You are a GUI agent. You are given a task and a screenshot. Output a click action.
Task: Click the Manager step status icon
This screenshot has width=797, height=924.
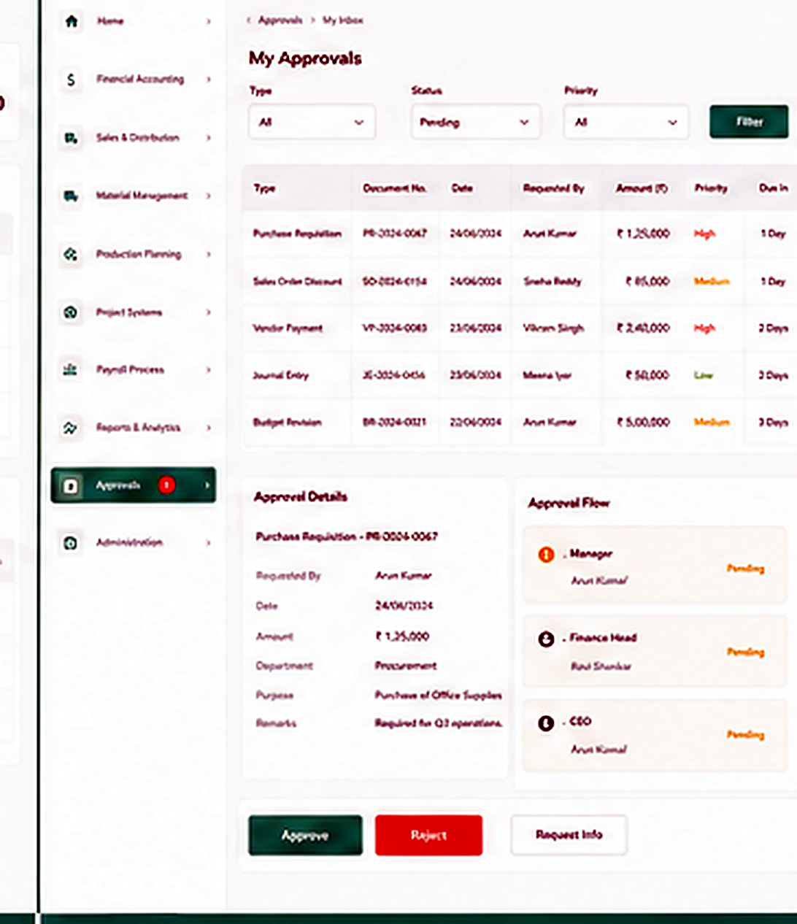pos(546,555)
